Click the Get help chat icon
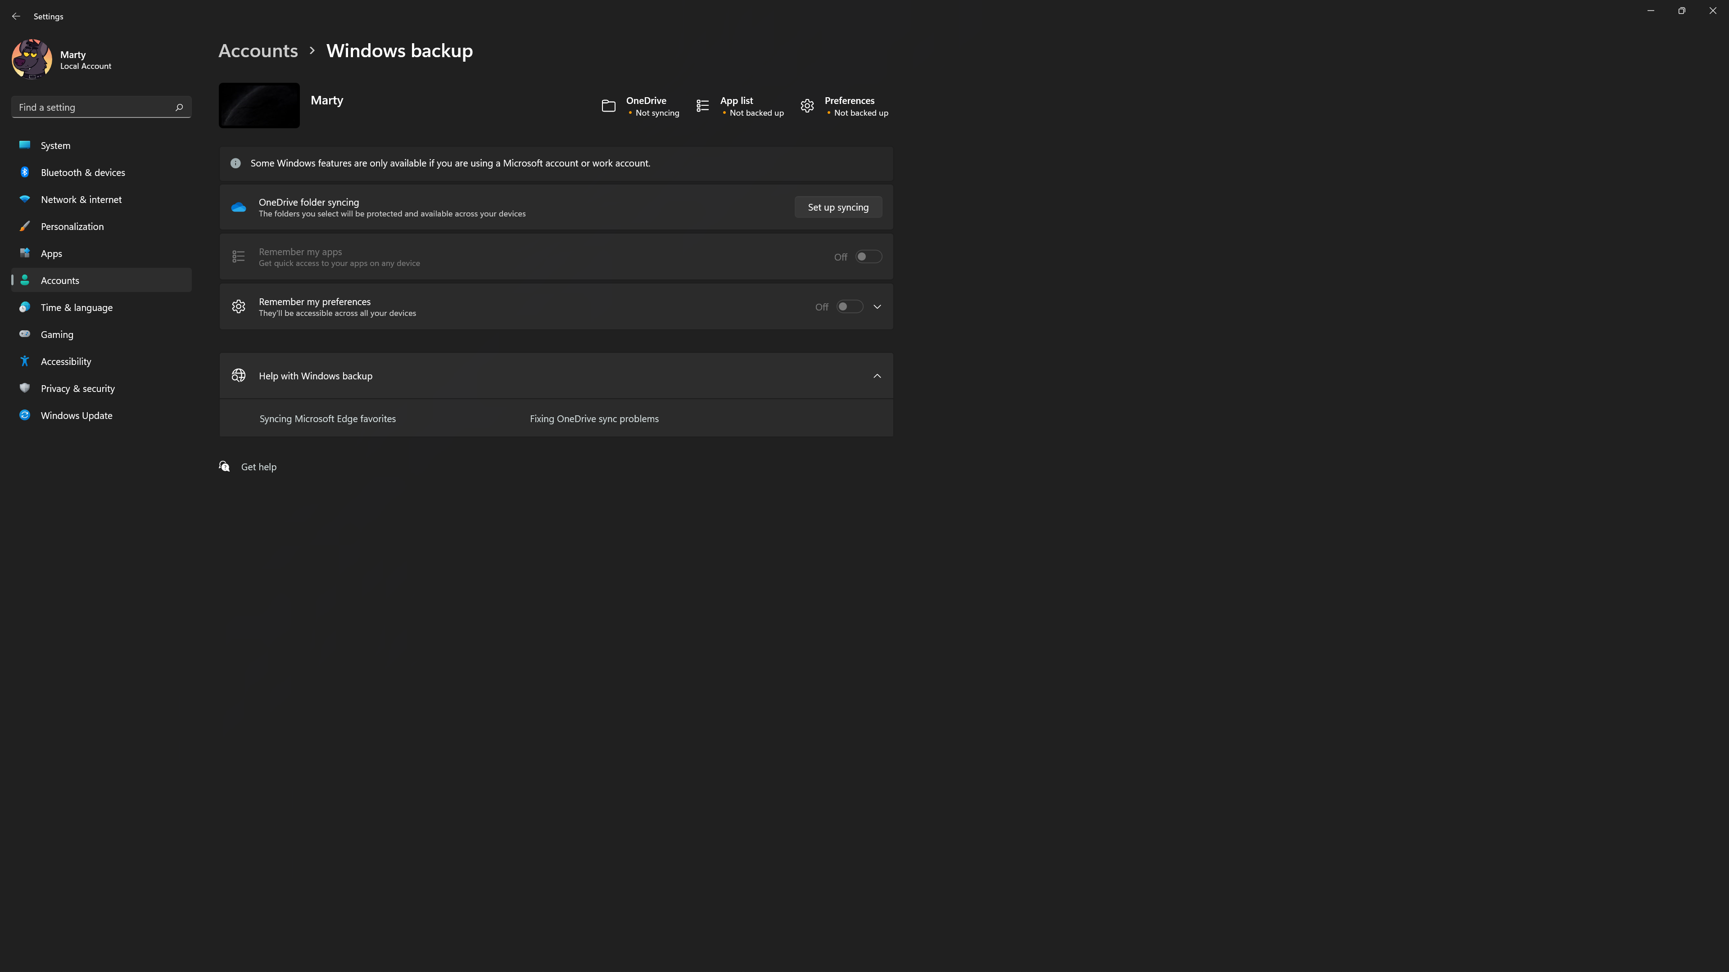The height and width of the screenshot is (972, 1729). click(x=225, y=466)
